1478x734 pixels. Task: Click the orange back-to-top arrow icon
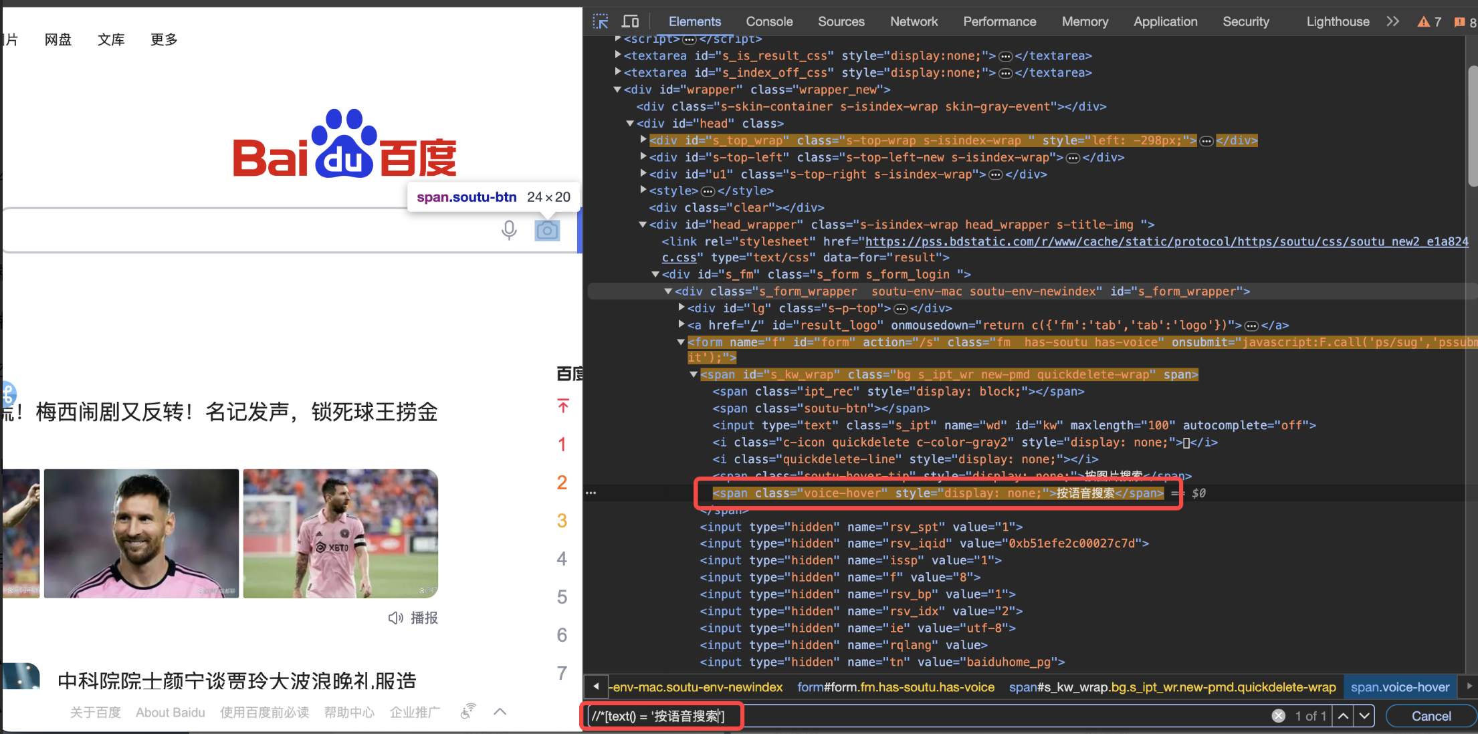pos(562,406)
